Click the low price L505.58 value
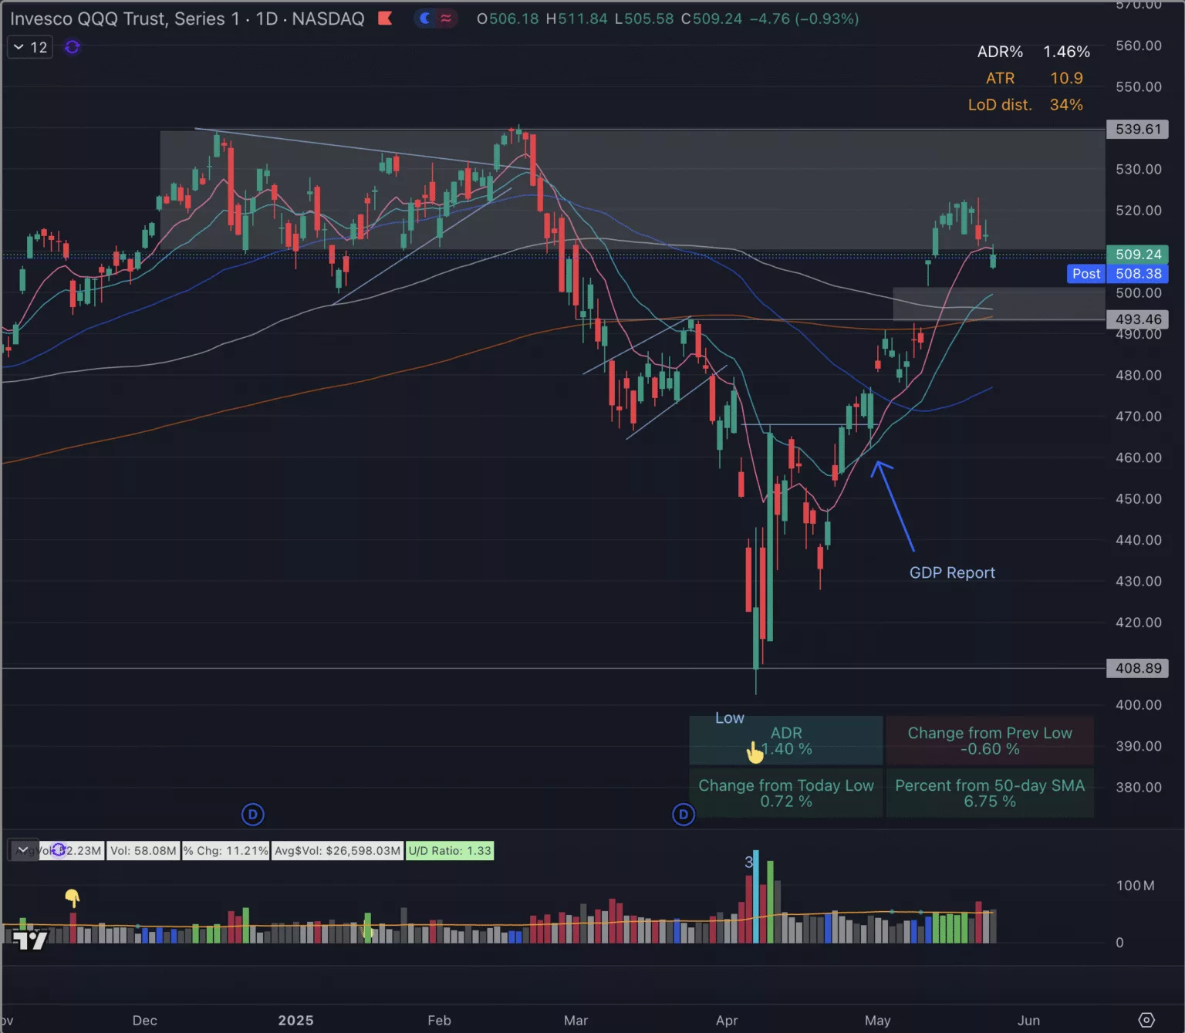The height and width of the screenshot is (1033, 1185). (x=644, y=19)
